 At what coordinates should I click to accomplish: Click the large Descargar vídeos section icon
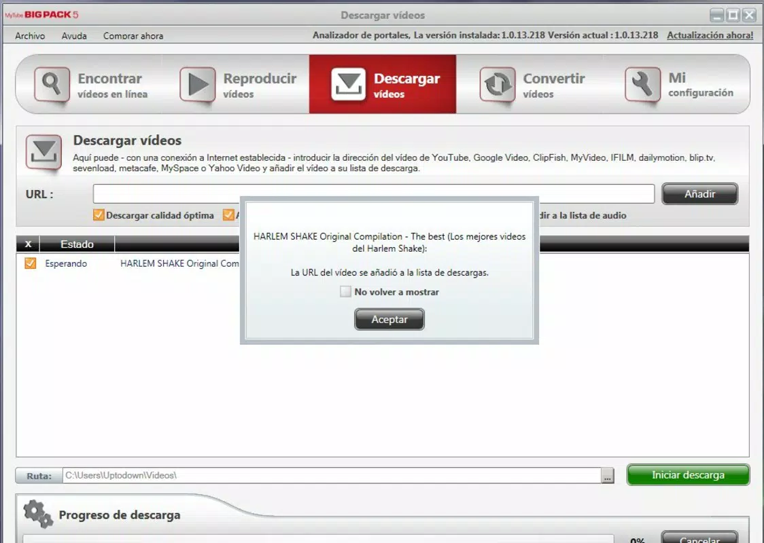44,152
